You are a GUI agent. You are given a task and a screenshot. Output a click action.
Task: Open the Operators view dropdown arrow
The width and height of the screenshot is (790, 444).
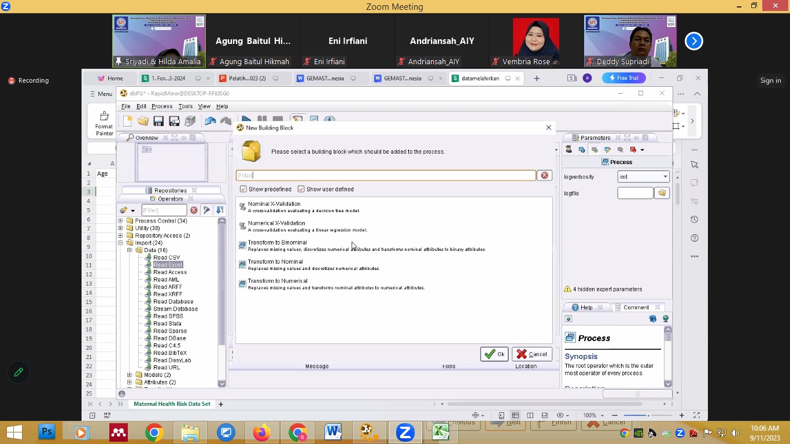coord(132,211)
